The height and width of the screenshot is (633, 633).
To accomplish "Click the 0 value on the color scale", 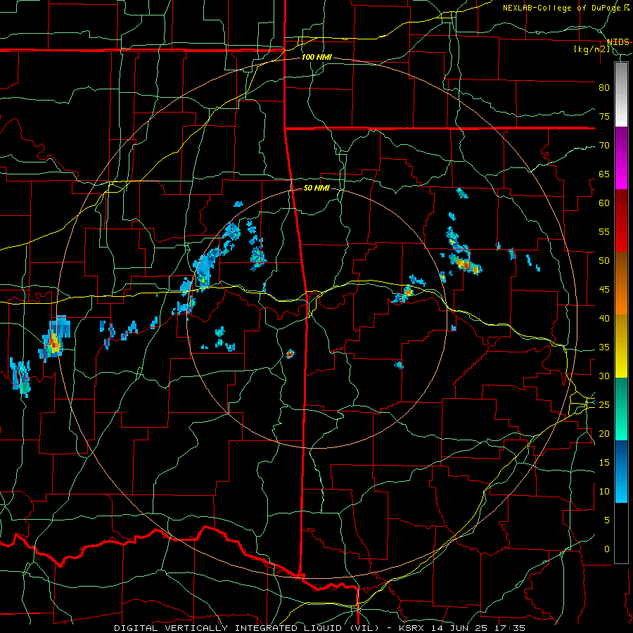I will (x=607, y=549).
